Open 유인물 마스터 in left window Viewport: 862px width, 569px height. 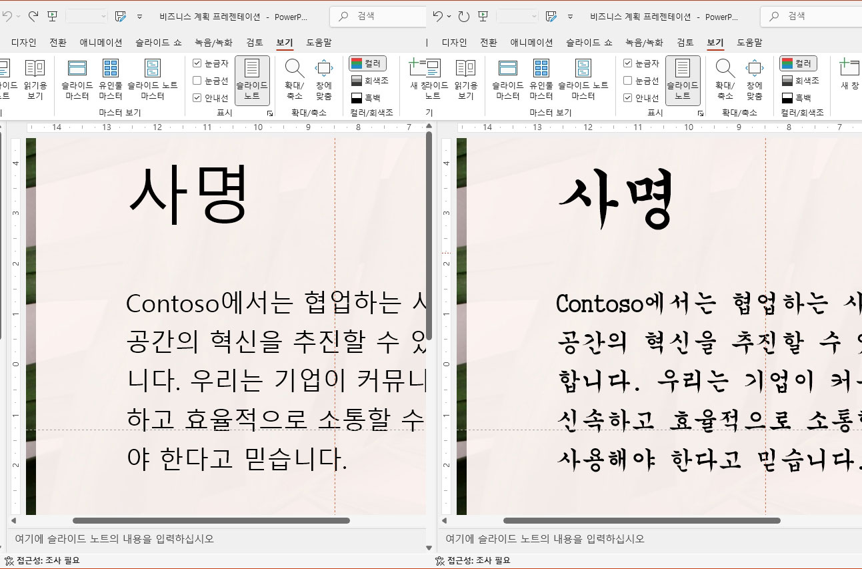[111, 80]
